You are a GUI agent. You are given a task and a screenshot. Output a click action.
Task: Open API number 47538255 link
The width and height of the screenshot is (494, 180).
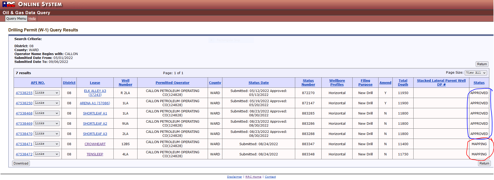[24, 93]
